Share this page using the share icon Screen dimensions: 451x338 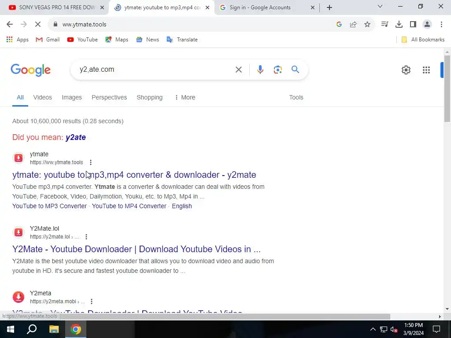point(353,25)
